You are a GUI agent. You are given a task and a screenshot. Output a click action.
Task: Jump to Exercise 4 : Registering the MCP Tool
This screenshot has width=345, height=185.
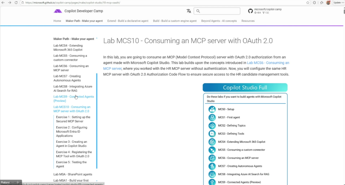pyautogui.click(x=74, y=154)
